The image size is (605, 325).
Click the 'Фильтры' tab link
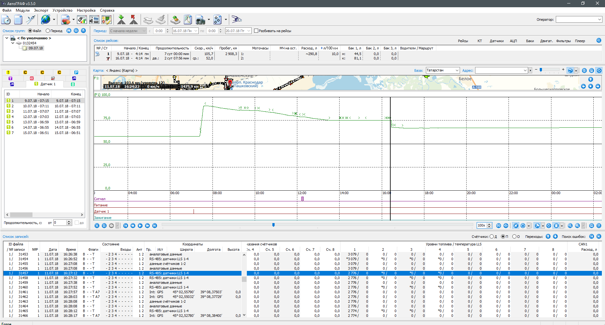563,41
